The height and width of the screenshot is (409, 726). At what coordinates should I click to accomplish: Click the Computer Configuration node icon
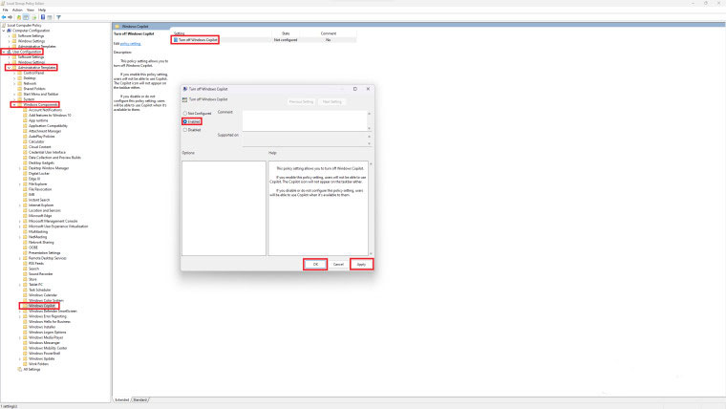pos(9,31)
